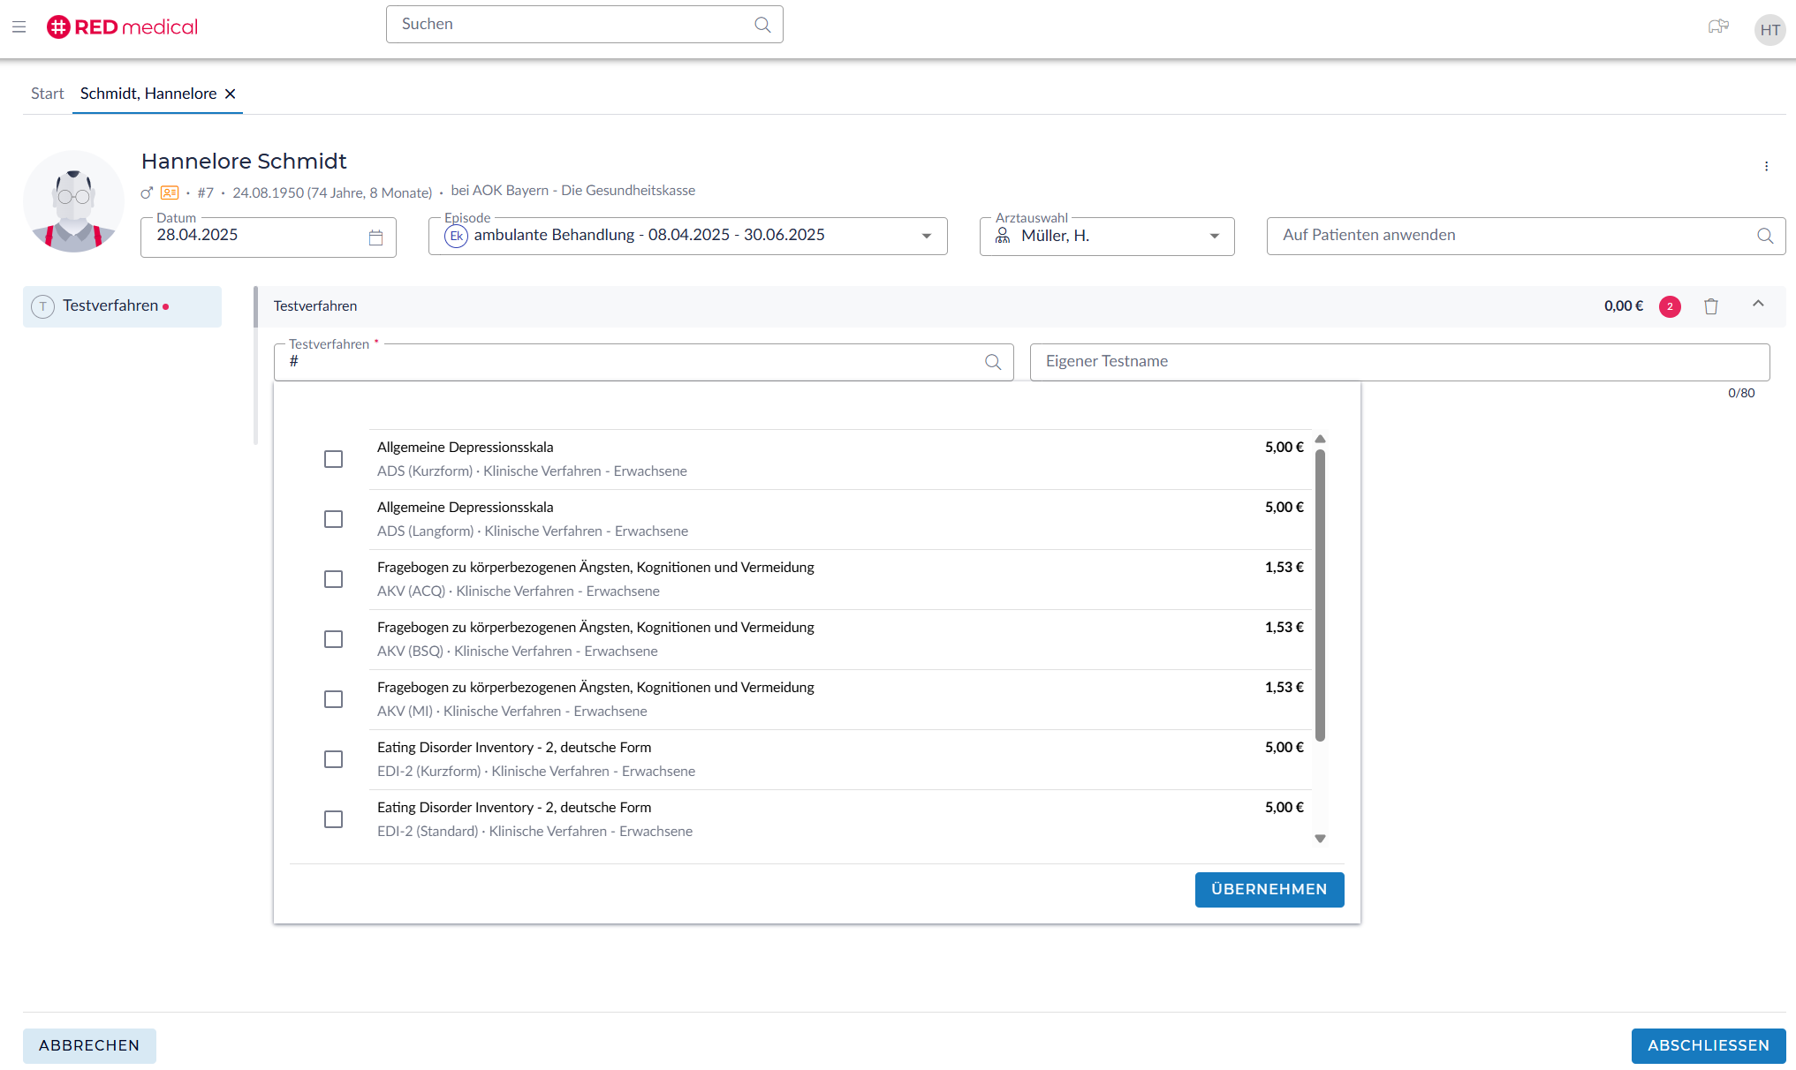Image resolution: width=1796 pixels, height=1070 pixels.
Task: Open the HT user avatar menu
Action: (1769, 30)
